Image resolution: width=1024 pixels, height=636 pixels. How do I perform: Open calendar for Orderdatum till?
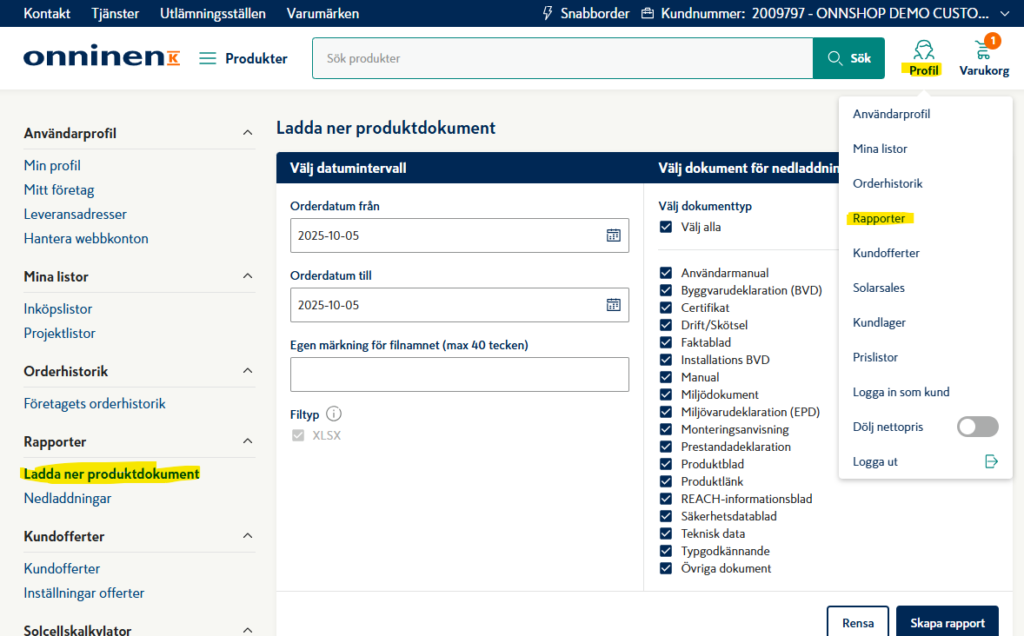[x=613, y=305]
